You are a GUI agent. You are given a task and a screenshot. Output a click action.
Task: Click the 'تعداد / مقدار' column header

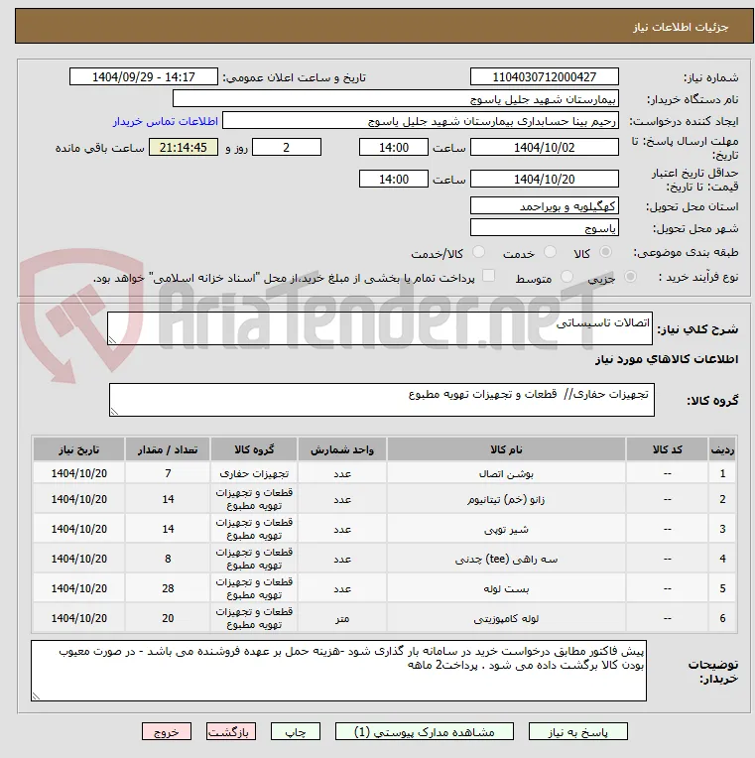[x=168, y=449]
